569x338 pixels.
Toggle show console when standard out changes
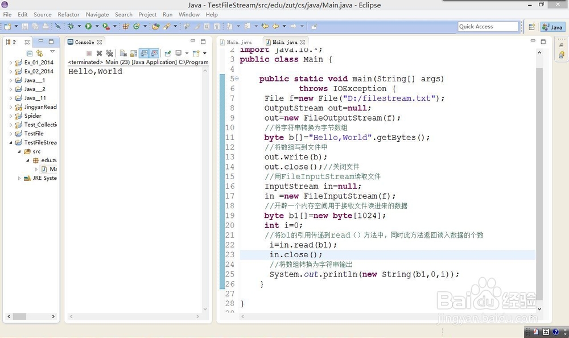tap(144, 53)
